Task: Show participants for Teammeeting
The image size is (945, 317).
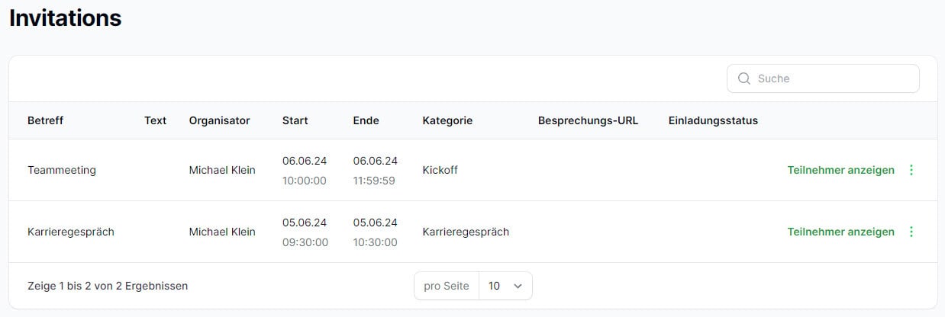Action: (840, 170)
